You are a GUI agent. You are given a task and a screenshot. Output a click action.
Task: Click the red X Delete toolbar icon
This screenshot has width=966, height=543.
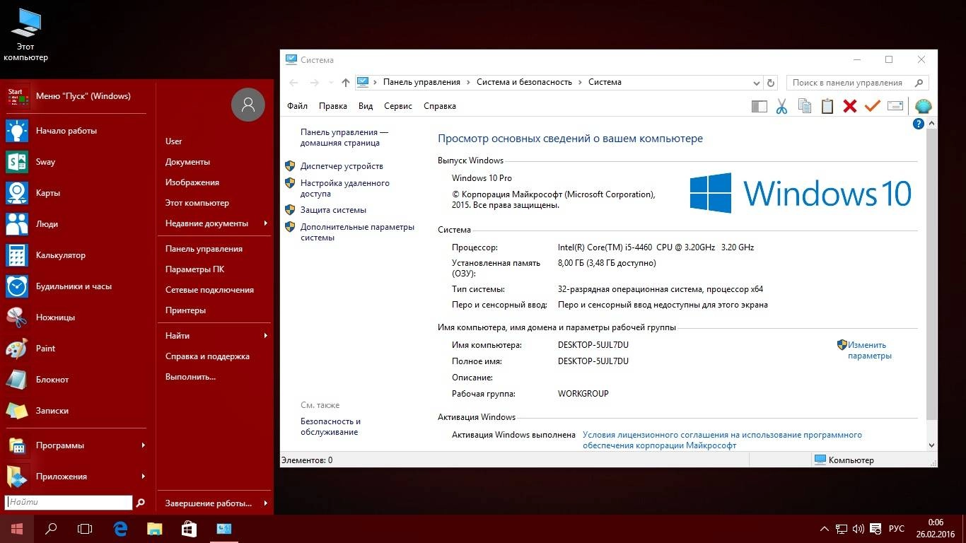[850, 106]
